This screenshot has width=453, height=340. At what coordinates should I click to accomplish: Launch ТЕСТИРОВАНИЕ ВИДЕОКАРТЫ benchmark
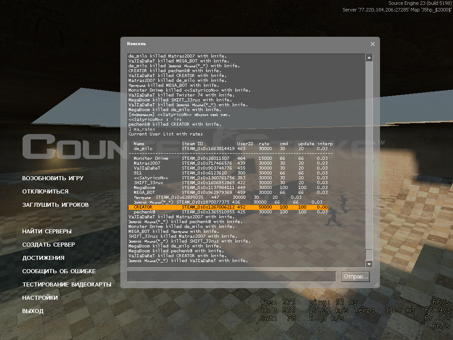click(x=67, y=285)
